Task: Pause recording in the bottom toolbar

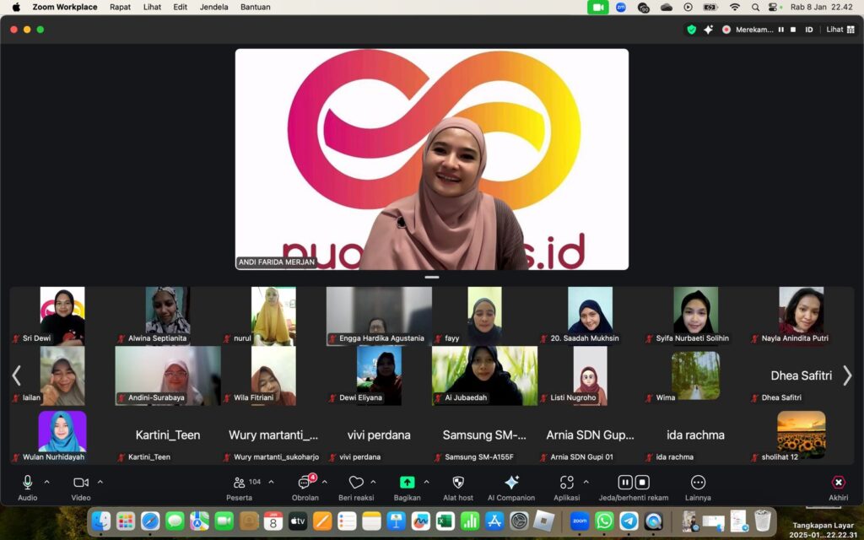Action: (x=625, y=482)
